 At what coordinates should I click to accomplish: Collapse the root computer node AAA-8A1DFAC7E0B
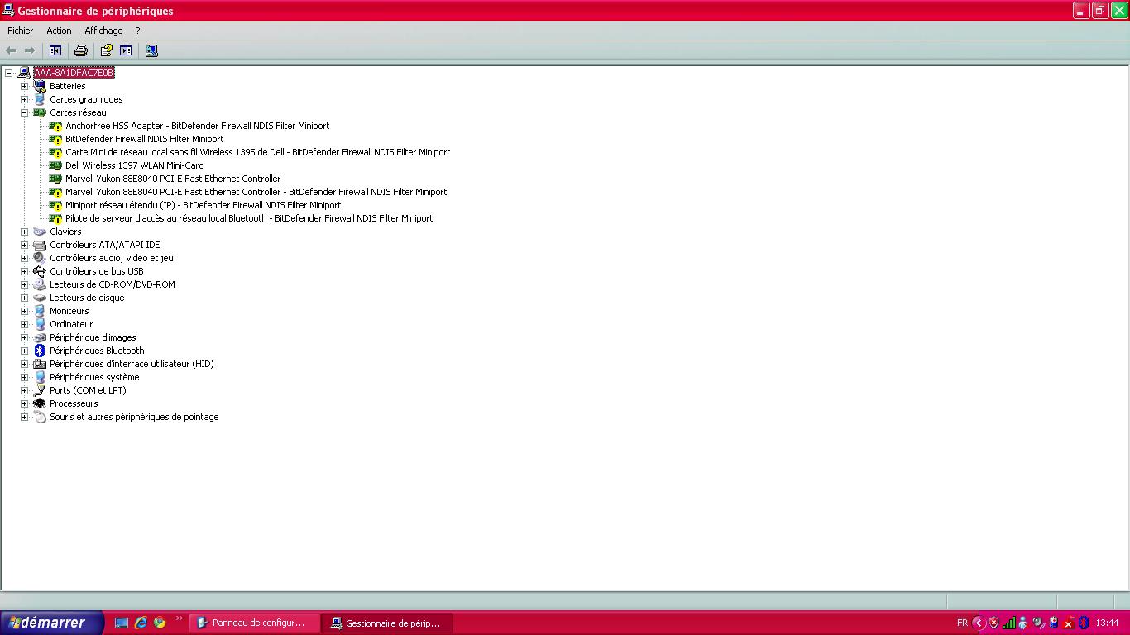tap(8, 73)
